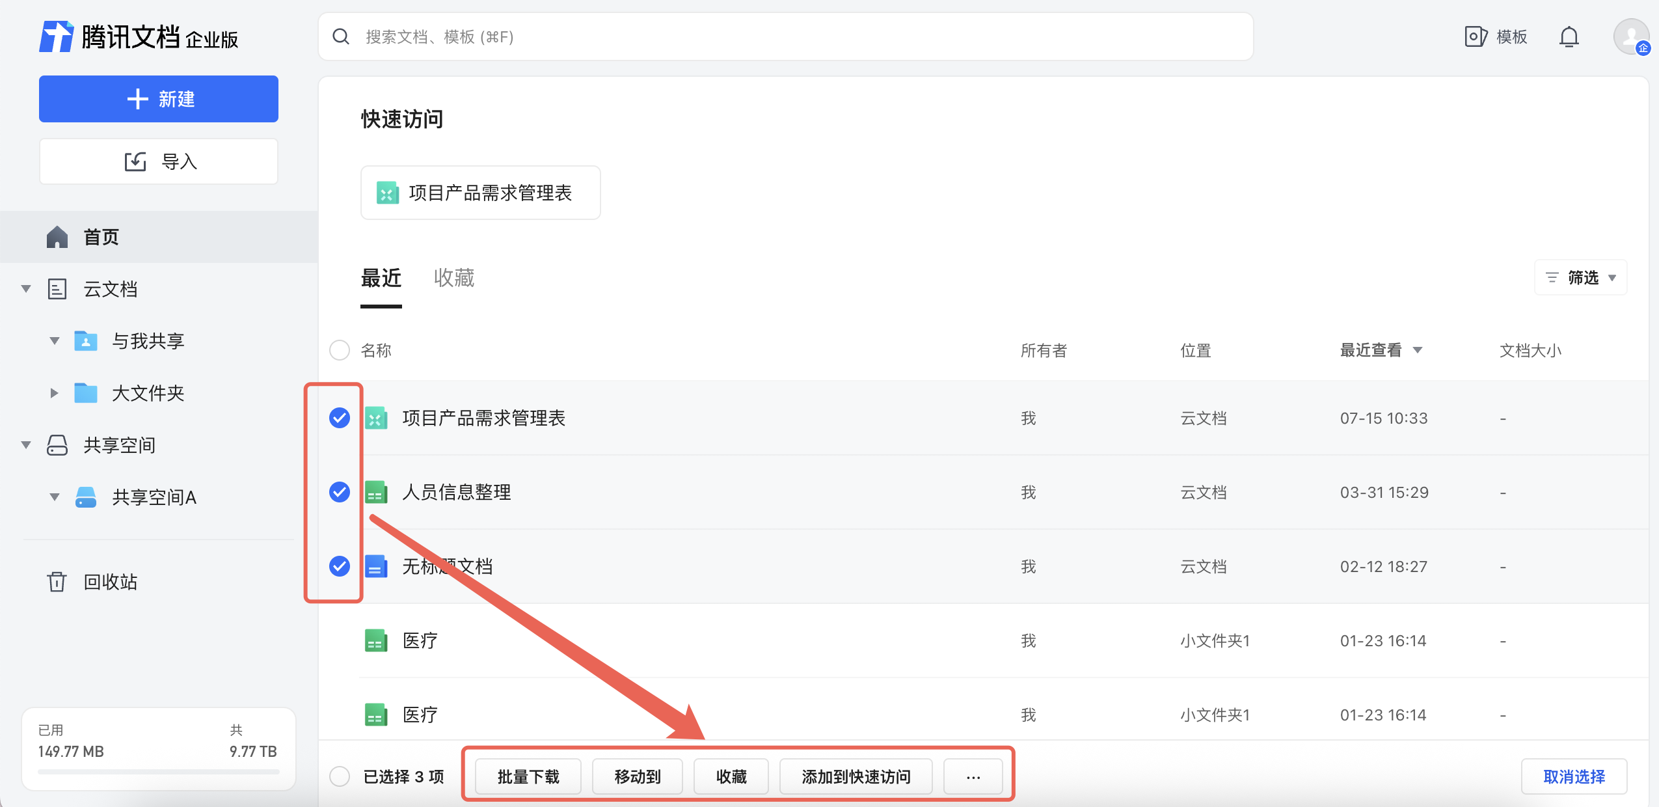Click the 模板 templates icon
The width and height of the screenshot is (1659, 807).
coord(1475,37)
